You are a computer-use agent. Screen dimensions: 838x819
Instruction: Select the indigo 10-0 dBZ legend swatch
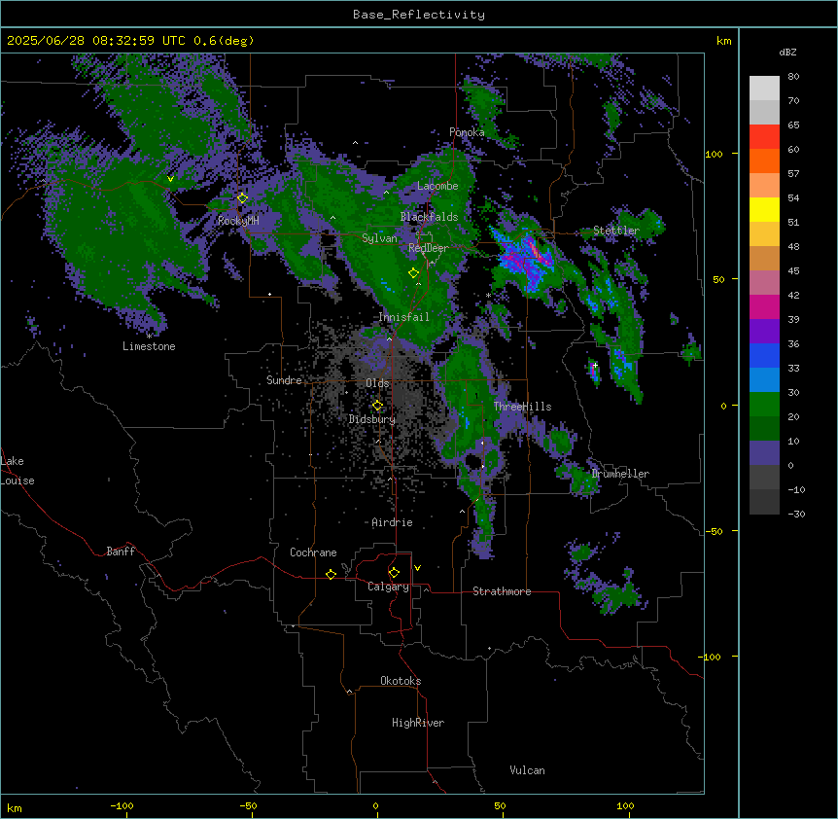(x=764, y=453)
